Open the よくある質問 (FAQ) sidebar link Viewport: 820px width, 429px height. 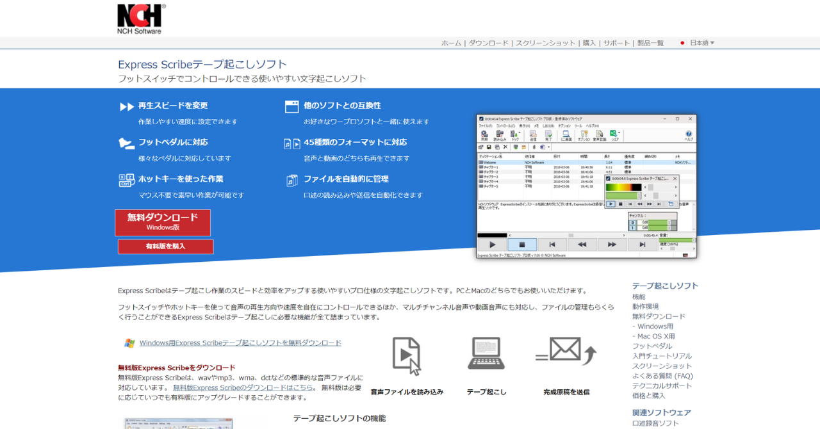[662, 376]
